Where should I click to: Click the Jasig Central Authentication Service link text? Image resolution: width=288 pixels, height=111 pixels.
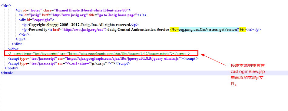(138, 30)
